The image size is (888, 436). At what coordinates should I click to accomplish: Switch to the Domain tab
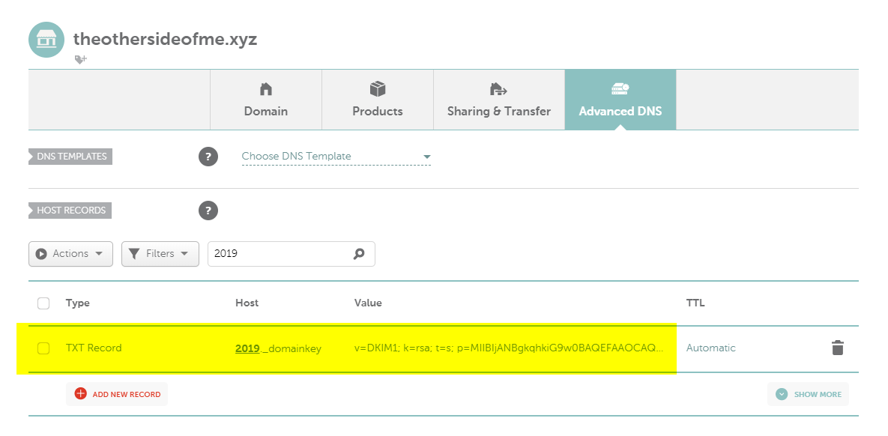[x=265, y=100]
